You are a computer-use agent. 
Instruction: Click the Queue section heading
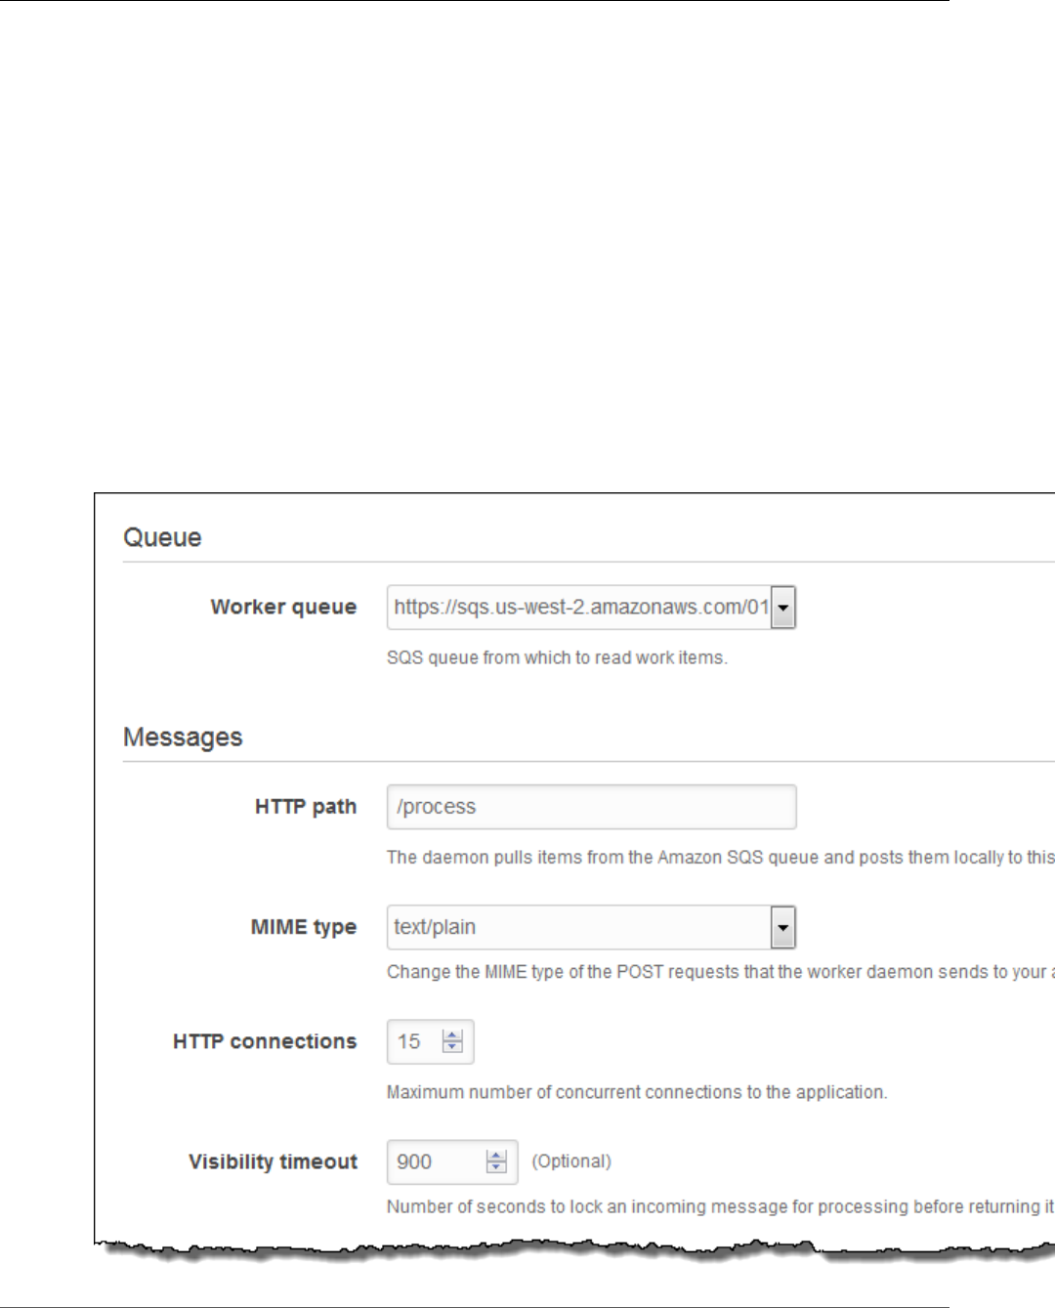click(x=162, y=537)
